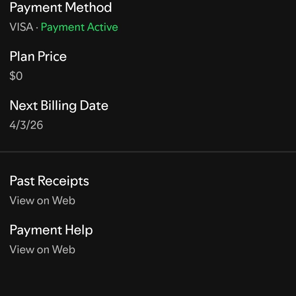
Task: Select the VISA payment method entry
Action: point(21,27)
